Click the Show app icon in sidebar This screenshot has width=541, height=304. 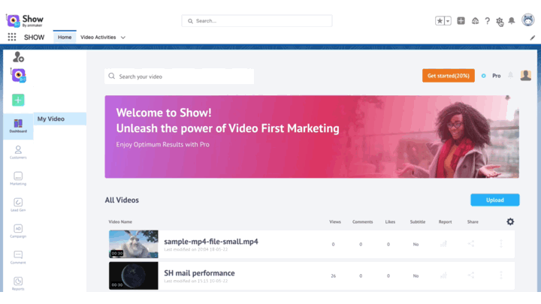point(18,75)
